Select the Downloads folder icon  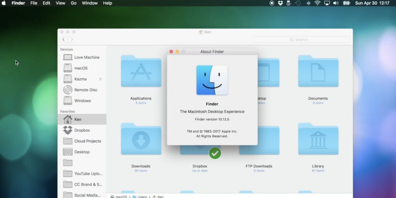[x=141, y=139]
